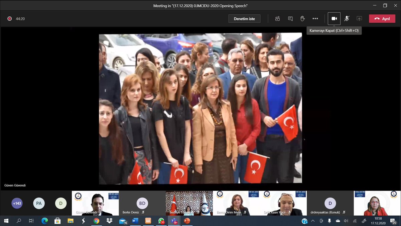This screenshot has width=401, height=226.
Task: Expand hidden system tray icons
Action: coord(312,221)
